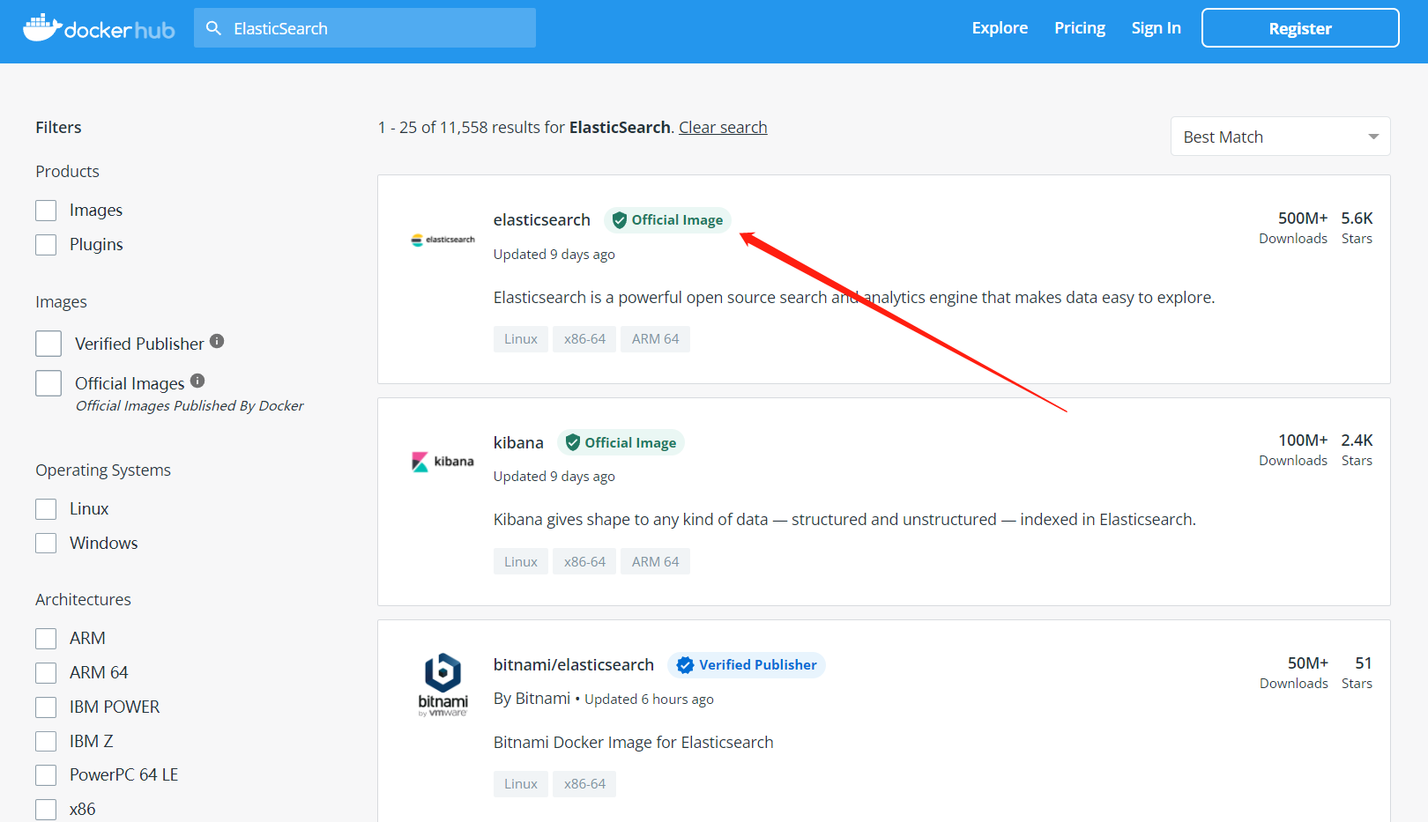1428x822 pixels.
Task: Click 'Official Images Published By Docker' note
Action: (x=190, y=406)
